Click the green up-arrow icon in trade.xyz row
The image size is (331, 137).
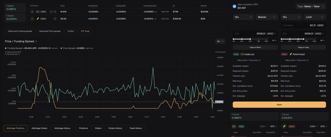[32, 12]
